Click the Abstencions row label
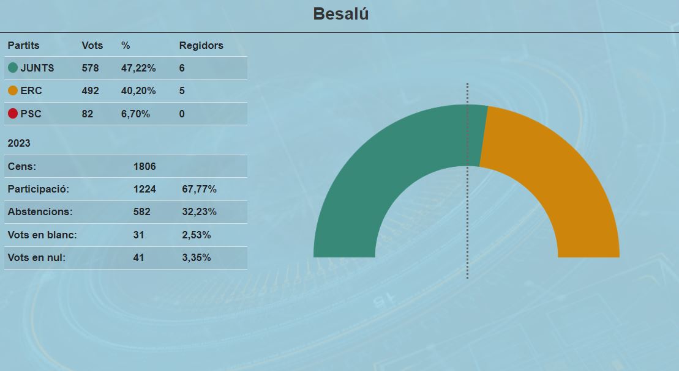The image size is (679, 371). click(x=40, y=211)
